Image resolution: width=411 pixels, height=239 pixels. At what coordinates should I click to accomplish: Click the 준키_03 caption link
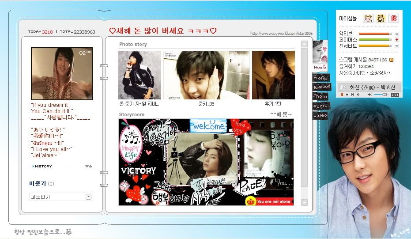tap(207, 104)
